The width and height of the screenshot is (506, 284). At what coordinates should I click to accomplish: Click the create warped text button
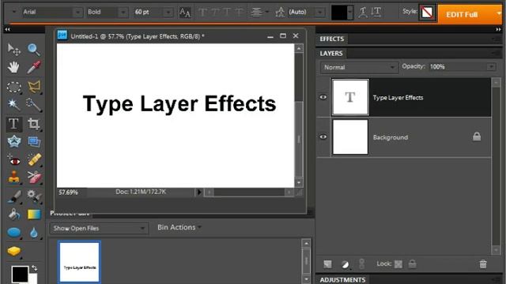(x=363, y=13)
